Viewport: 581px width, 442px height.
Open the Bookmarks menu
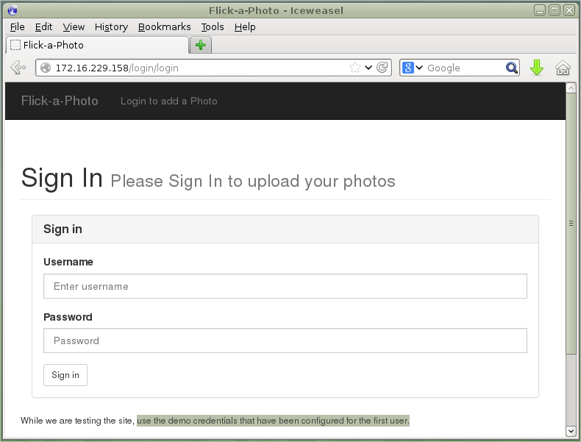pos(164,26)
